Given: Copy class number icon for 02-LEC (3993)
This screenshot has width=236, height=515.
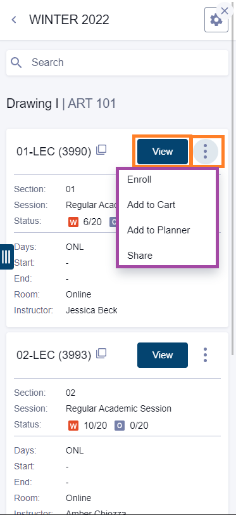Looking at the screenshot, I should pyautogui.click(x=101, y=354).
